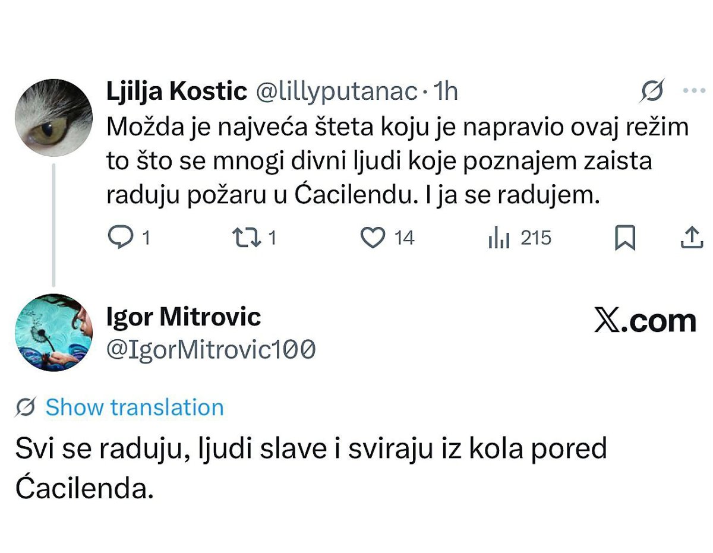Share Ljilja's tweet via upload icon
713x553 pixels.
click(x=690, y=238)
